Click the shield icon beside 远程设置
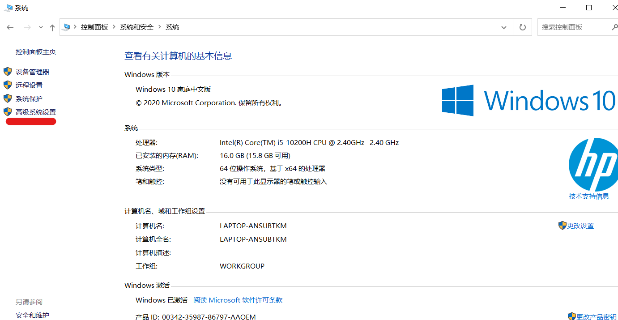Screen dimensions: 618x320 (x=8, y=85)
